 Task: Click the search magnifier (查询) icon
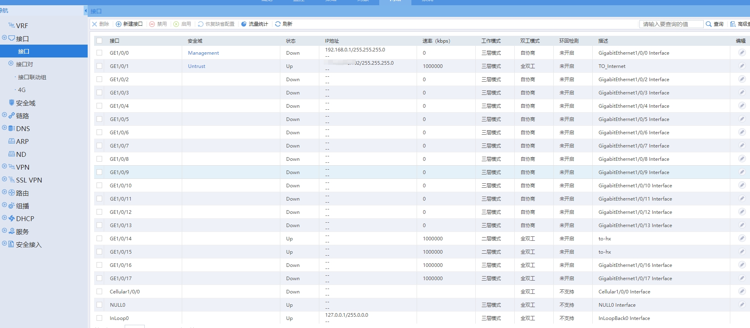[x=709, y=24]
